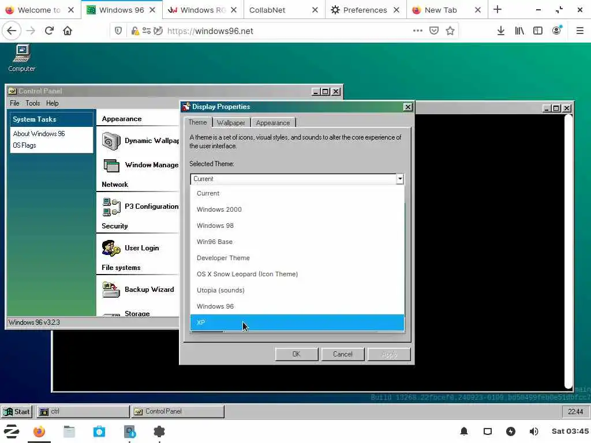This screenshot has height=443, width=591.
Task: Open the Windows 96 Start button
Action: click(x=17, y=412)
